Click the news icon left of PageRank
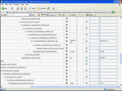 point(39,15)
